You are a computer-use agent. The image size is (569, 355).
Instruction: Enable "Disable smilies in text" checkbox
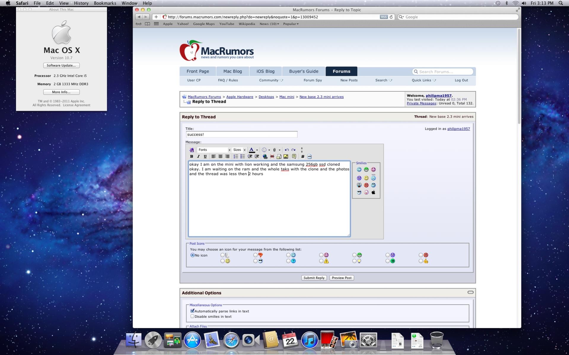point(192,316)
